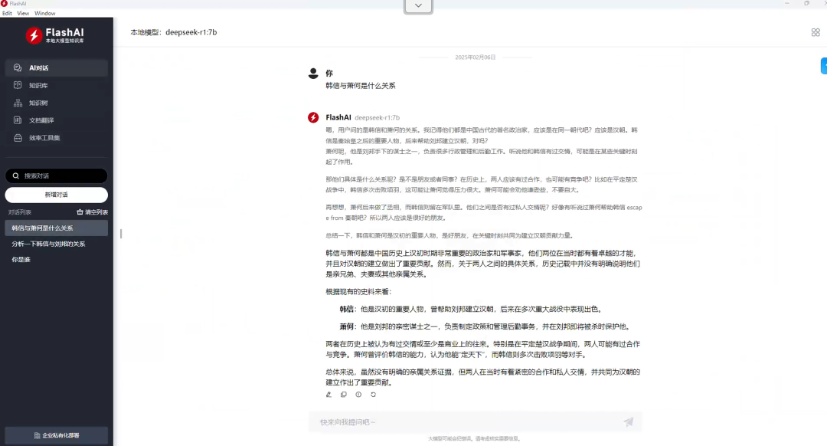The image size is (827, 446).
Task: Click the 本地模型: deepseek-r1:7b header label
Action: (x=174, y=32)
